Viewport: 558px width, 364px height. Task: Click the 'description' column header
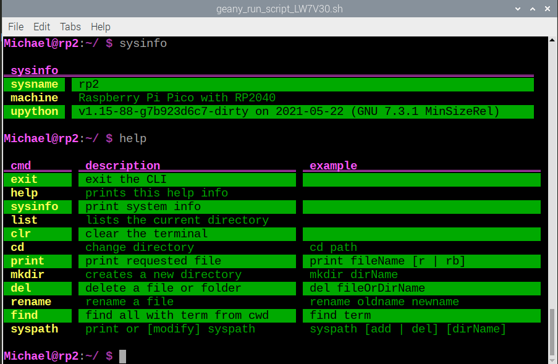click(123, 166)
